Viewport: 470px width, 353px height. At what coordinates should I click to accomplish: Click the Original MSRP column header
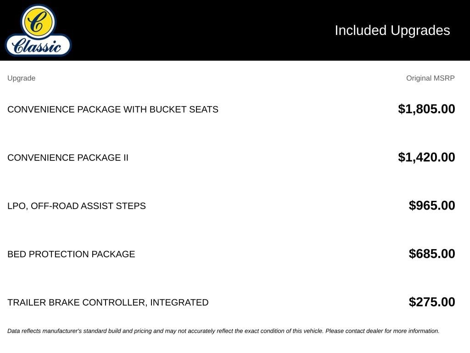pyautogui.click(x=430, y=78)
